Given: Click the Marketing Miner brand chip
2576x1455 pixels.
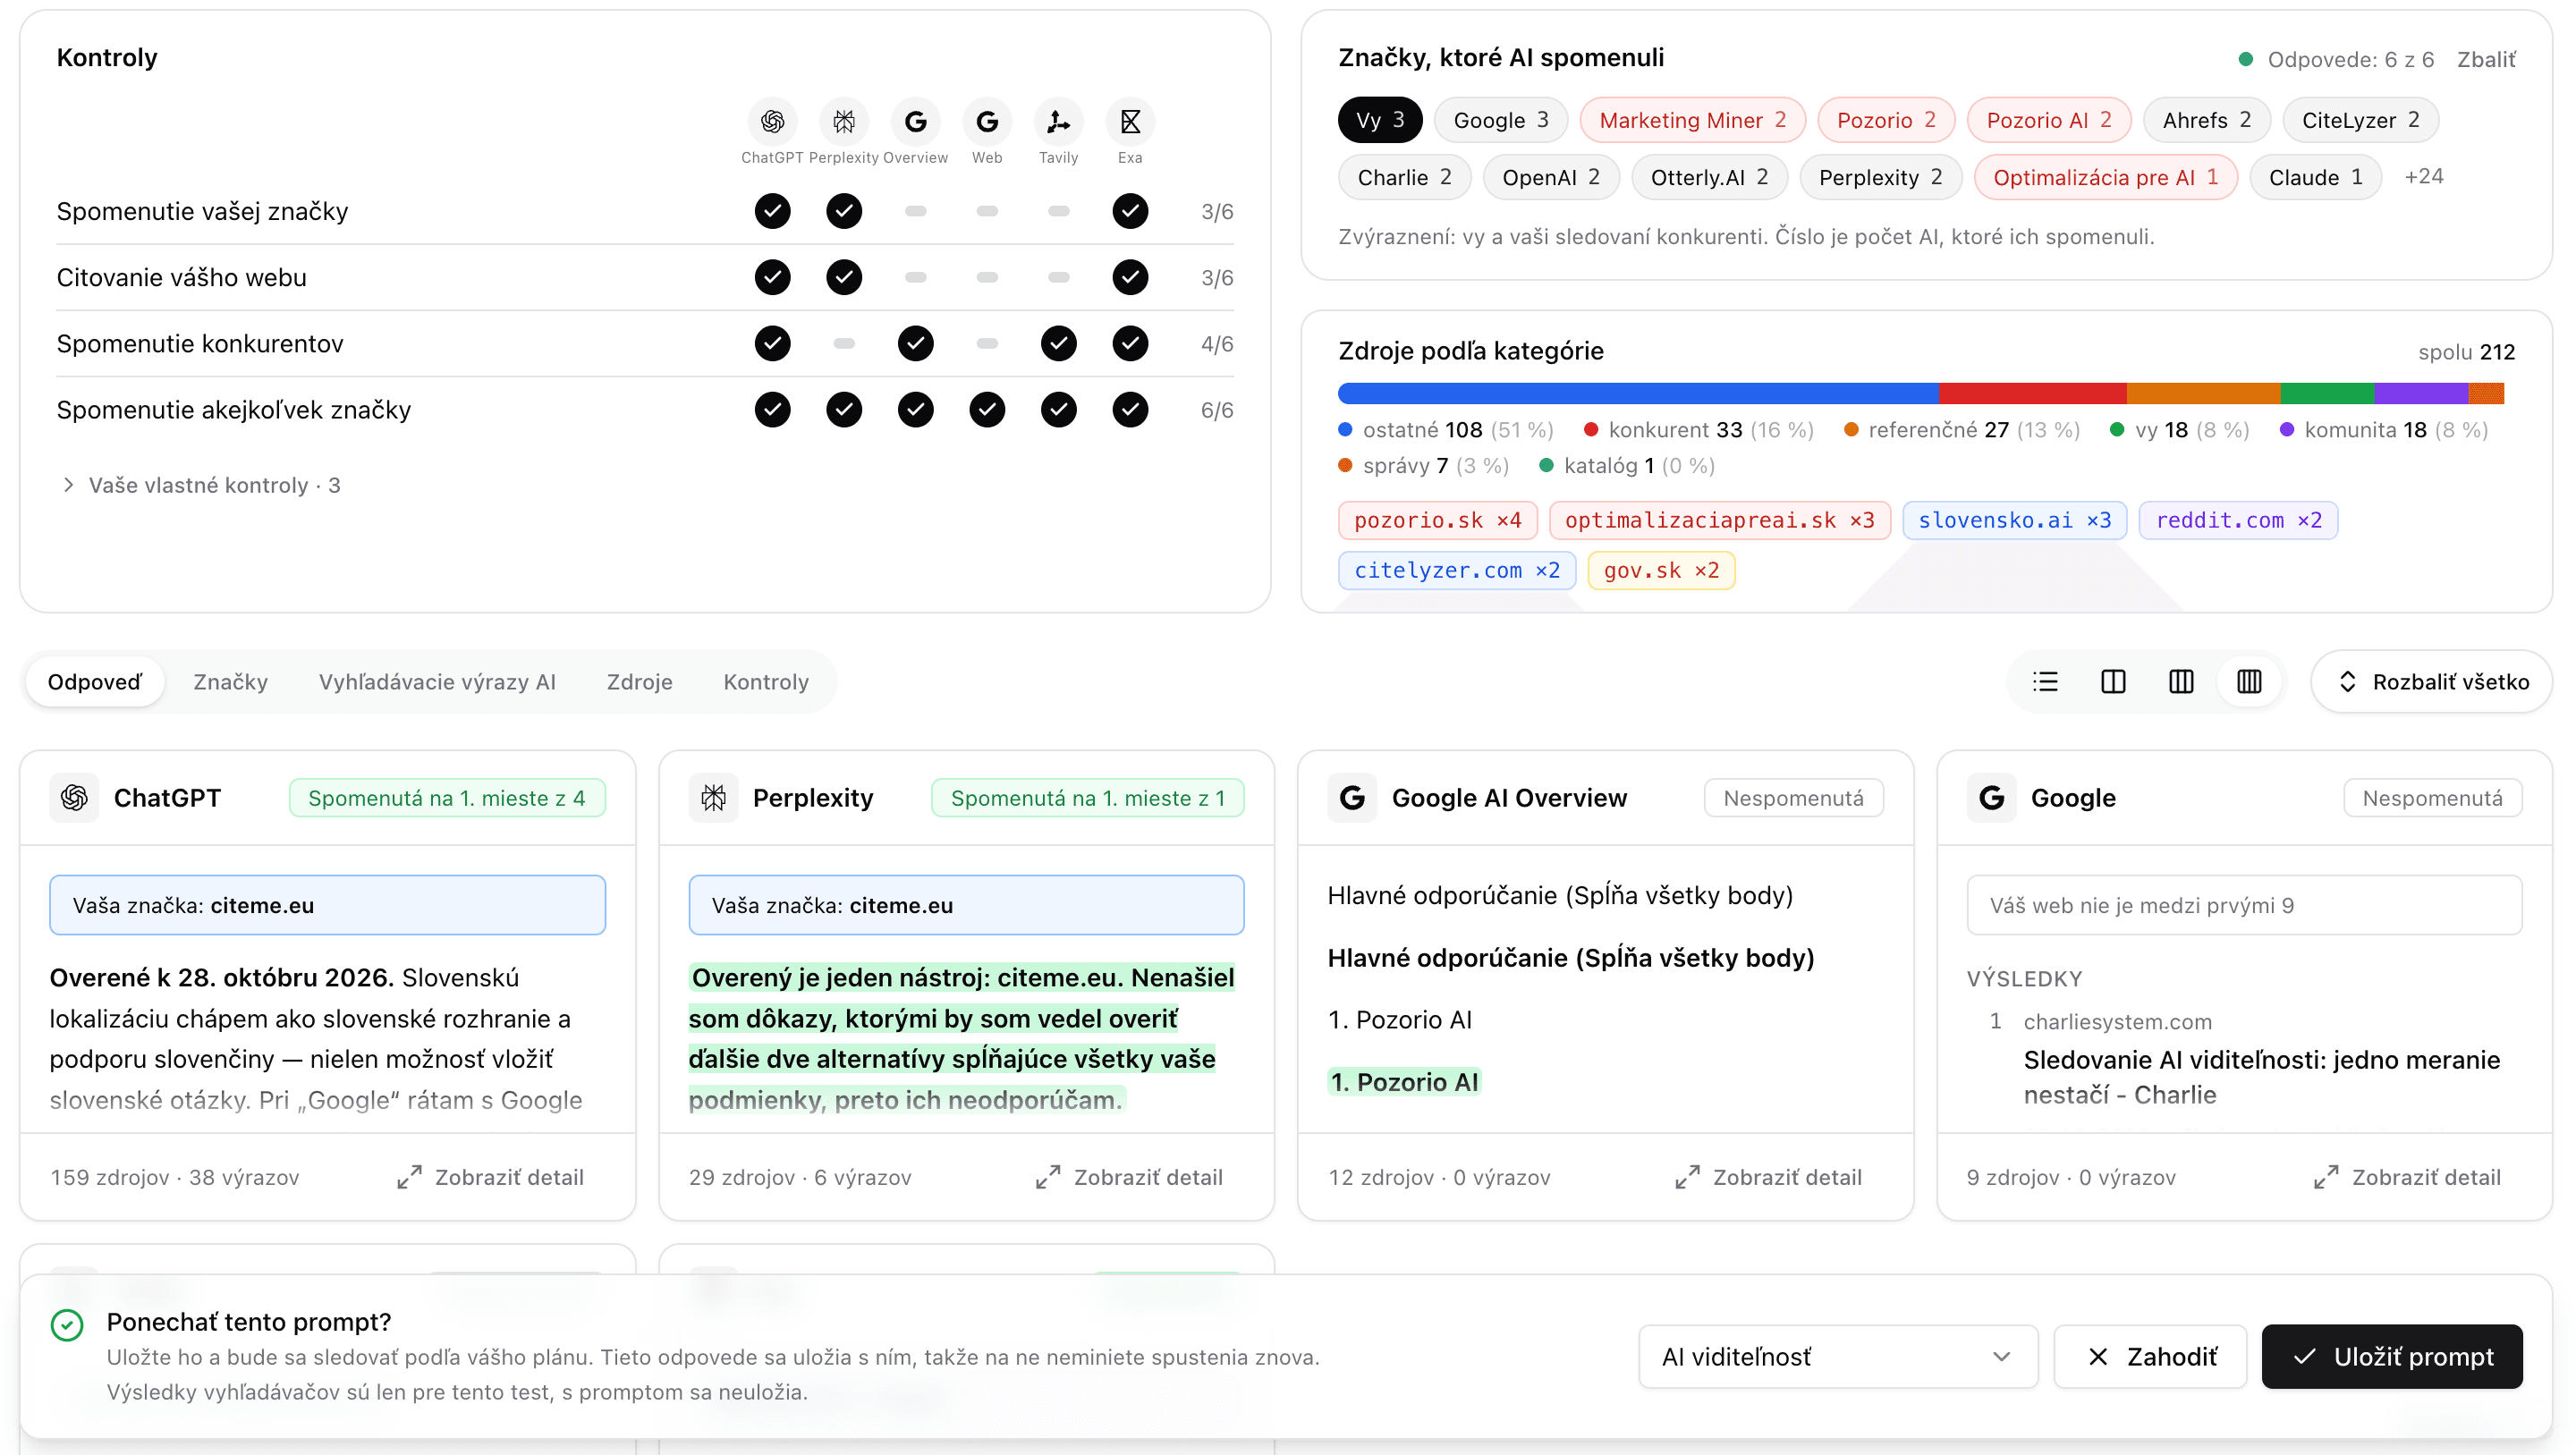Looking at the screenshot, I should tap(1692, 120).
